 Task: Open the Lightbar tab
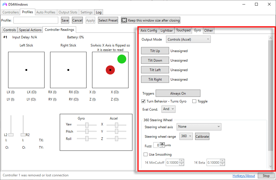click(167, 31)
